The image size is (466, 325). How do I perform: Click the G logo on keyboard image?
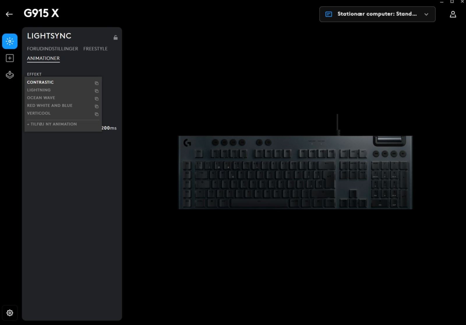point(187,143)
